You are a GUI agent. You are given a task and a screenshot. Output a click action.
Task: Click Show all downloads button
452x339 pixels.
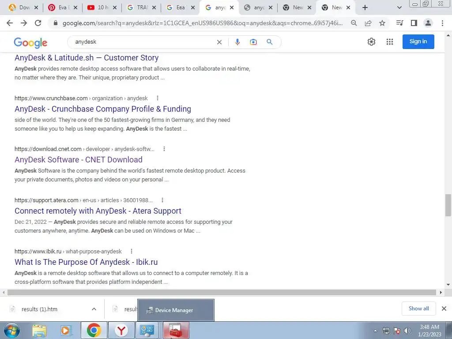pos(418,309)
